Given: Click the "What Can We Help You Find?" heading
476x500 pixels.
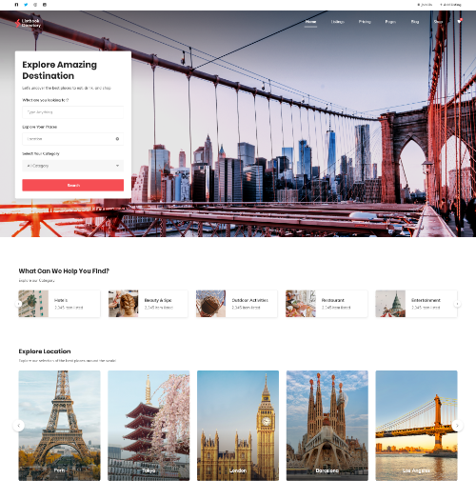Looking at the screenshot, I should tap(64, 271).
